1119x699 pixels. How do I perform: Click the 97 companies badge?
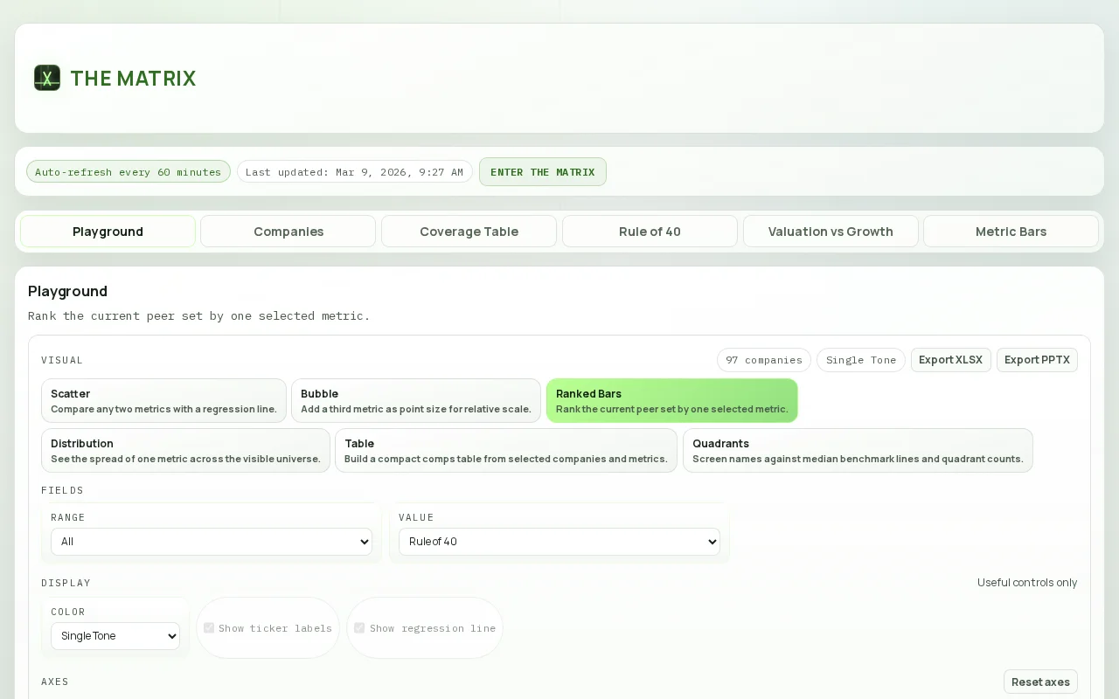tap(764, 360)
